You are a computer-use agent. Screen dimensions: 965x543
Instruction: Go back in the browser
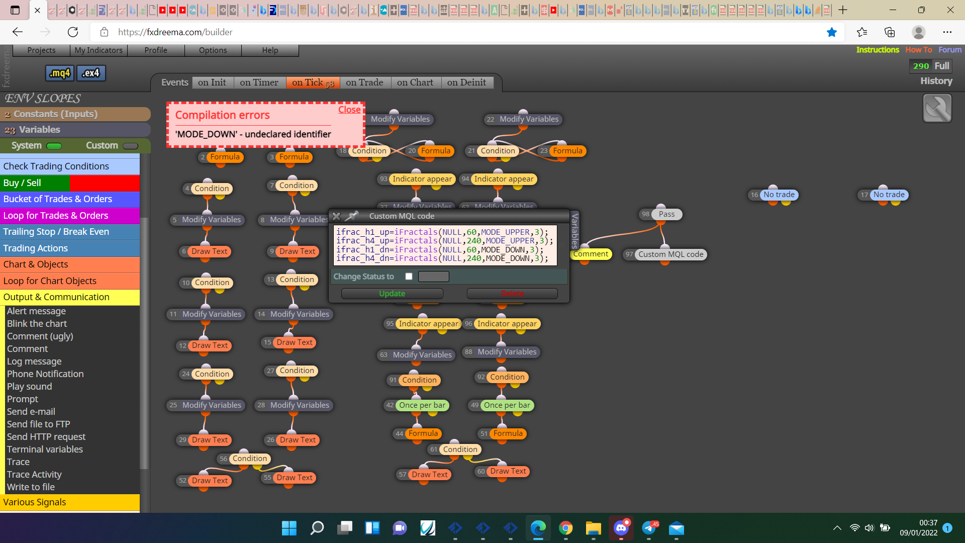(18, 32)
